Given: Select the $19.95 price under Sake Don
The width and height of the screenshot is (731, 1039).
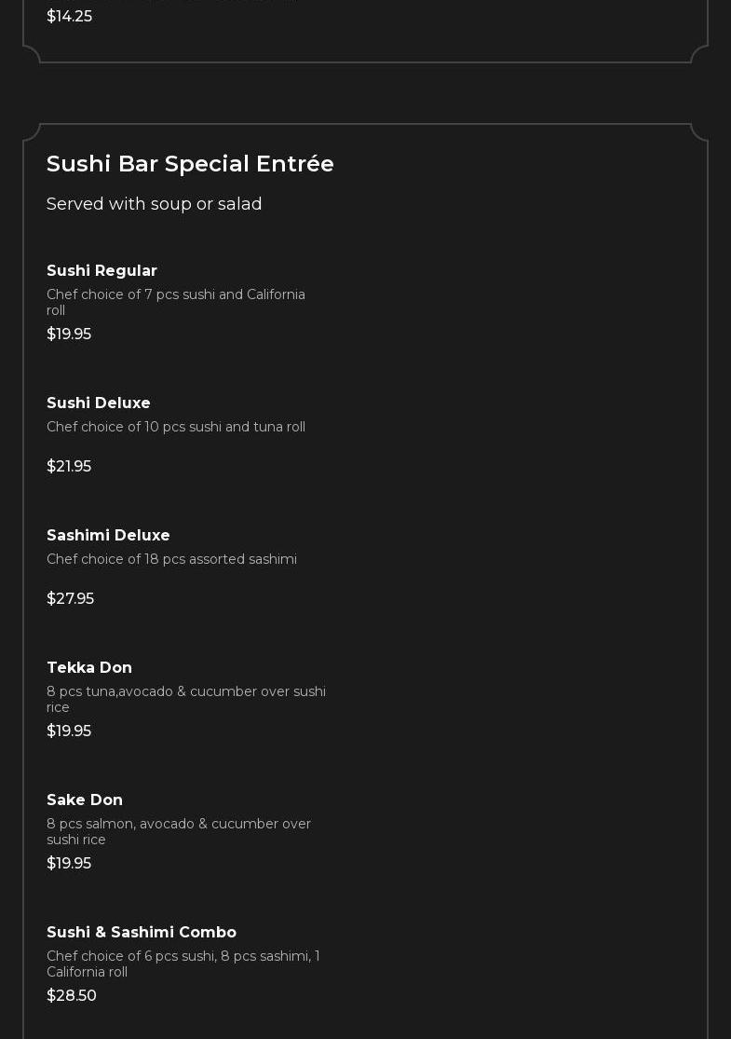Looking at the screenshot, I should [69, 864].
